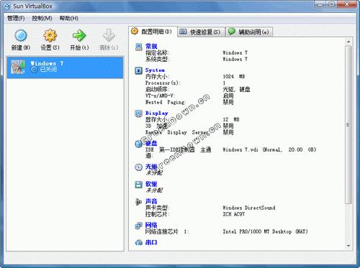Screen dimensions: 360x268
Task: Click the Windows 7.vdi disk entry
Action: point(269,150)
